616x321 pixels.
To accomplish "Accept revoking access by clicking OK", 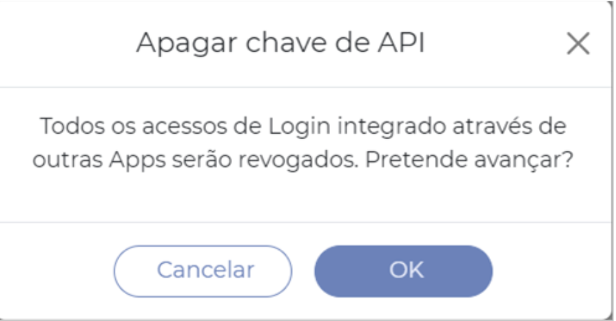I will pos(404,271).
